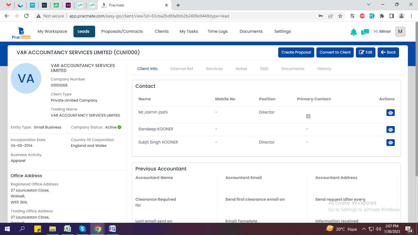View Sukjit Singh KOONER contact eye icon
The height and width of the screenshot is (235, 418).
click(390, 142)
